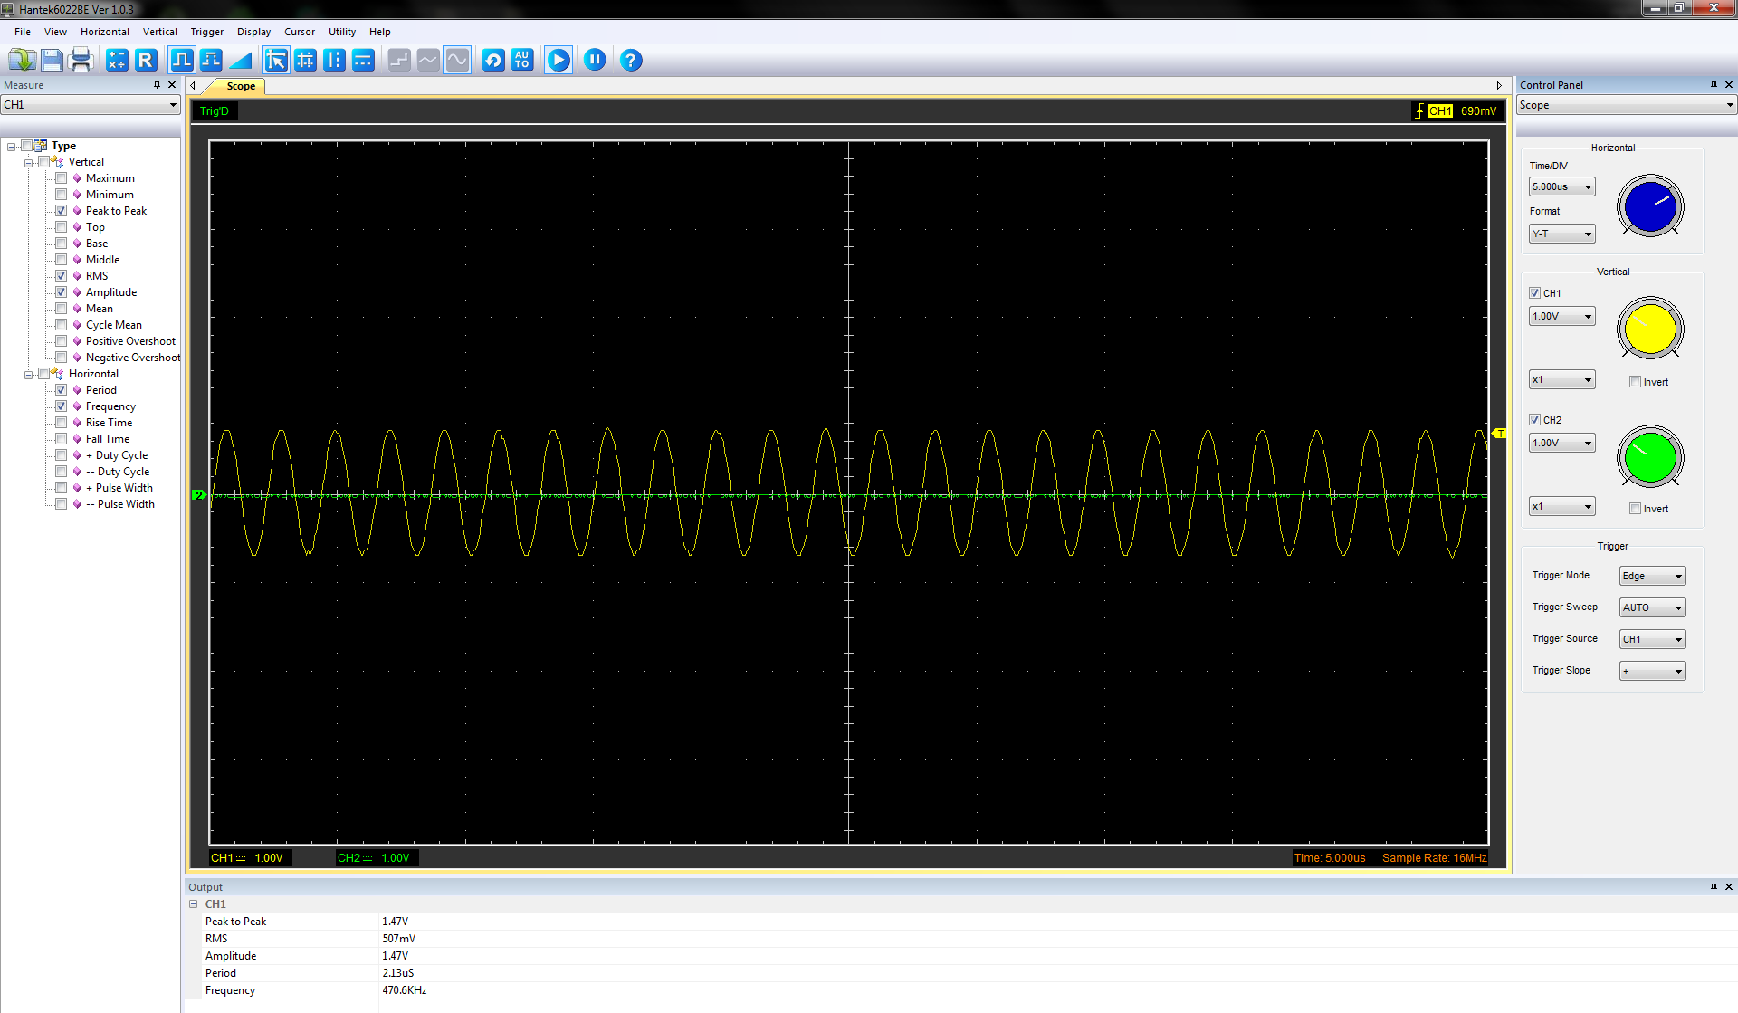Open the Trigger menu
This screenshot has width=1738, height=1013.
tap(207, 32)
